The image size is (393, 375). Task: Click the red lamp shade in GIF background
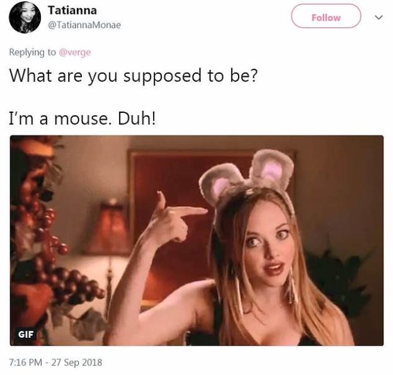coord(108,227)
